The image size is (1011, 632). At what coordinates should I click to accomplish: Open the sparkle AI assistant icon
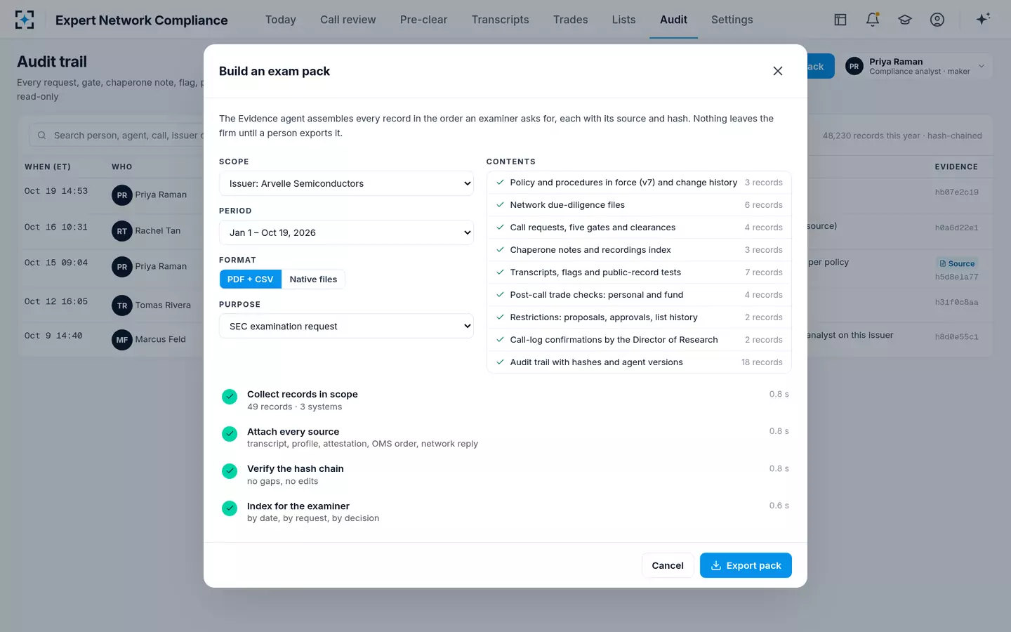(x=983, y=19)
